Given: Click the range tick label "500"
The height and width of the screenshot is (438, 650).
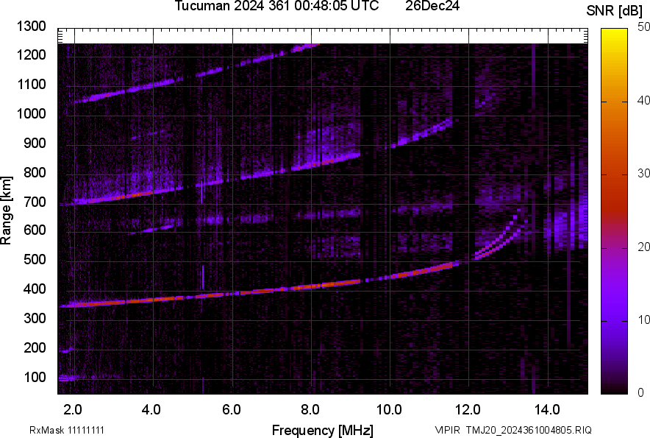Looking at the screenshot, I should click(x=35, y=259).
